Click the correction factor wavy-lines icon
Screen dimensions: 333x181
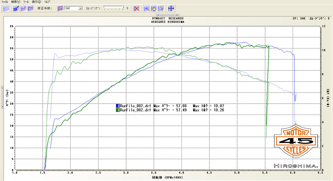[x=60, y=8]
